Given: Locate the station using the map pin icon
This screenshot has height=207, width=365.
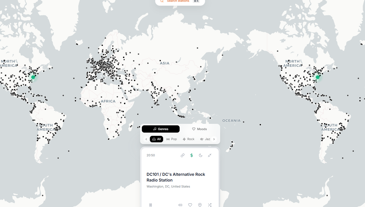Looking at the screenshot, I should coord(200,205).
